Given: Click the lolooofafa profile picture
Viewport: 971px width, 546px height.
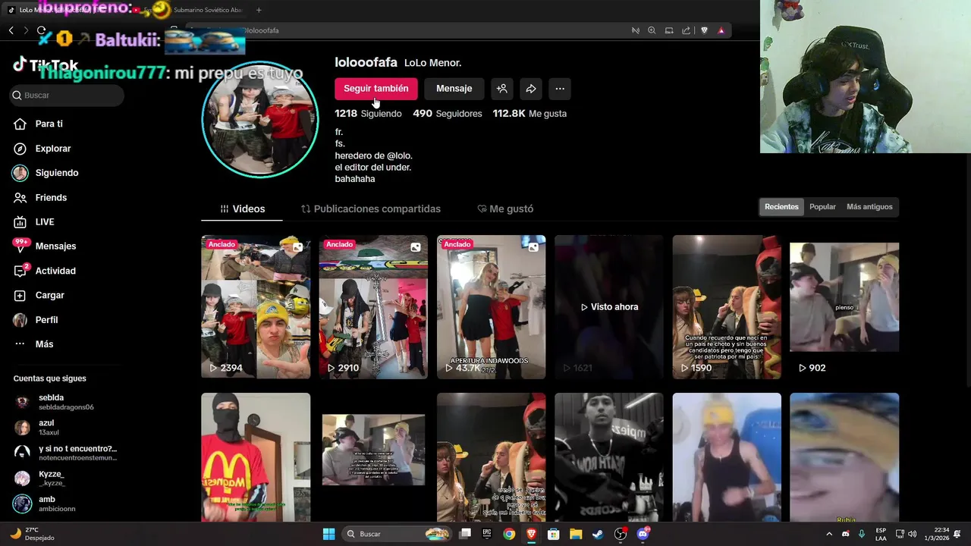Looking at the screenshot, I should click(x=260, y=119).
